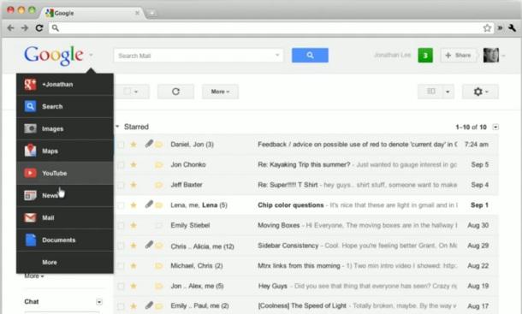Open the Chat options dropdown
The image size is (522, 314).
pos(99,302)
